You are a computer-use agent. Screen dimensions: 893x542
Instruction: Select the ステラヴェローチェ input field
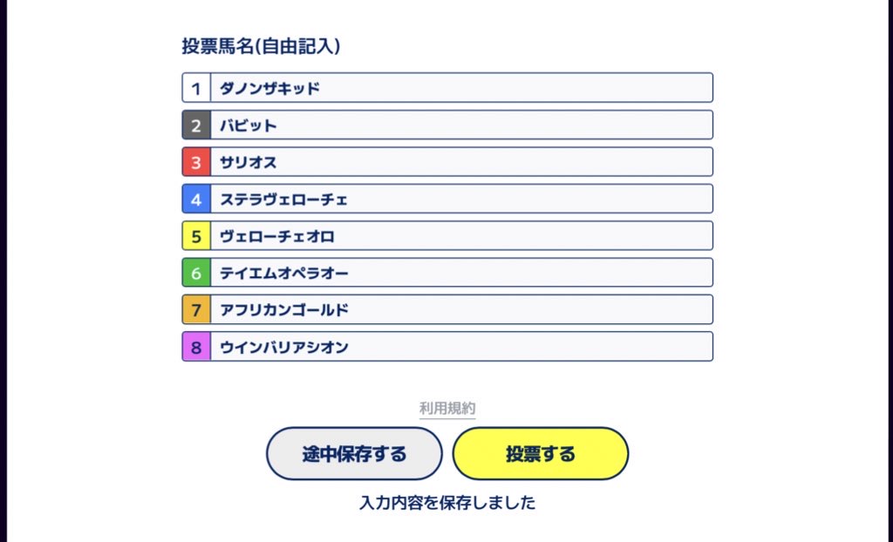click(461, 200)
